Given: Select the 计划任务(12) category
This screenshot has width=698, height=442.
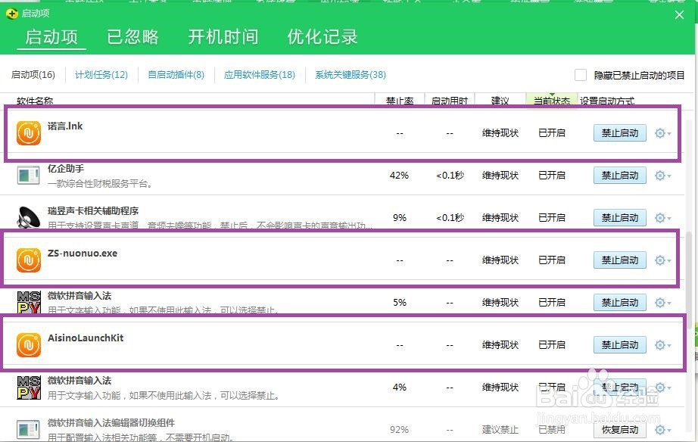Looking at the screenshot, I should 101,75.
